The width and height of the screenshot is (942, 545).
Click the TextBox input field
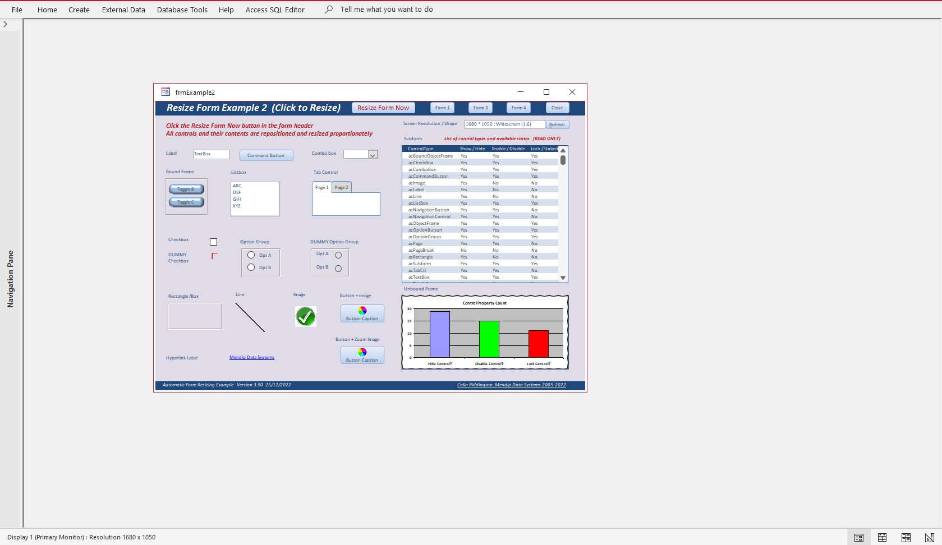coord(211,154)
